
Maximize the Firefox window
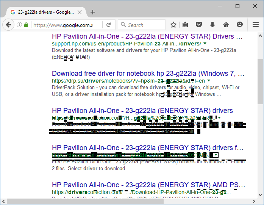[x=237, y=6]
